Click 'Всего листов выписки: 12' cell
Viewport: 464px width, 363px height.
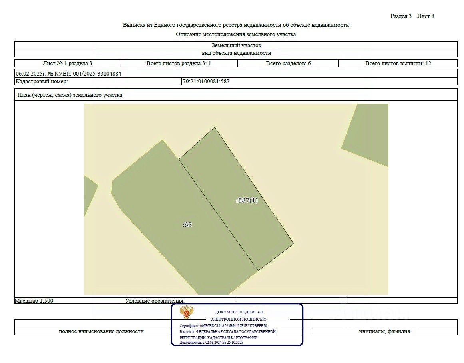(398, 63)
